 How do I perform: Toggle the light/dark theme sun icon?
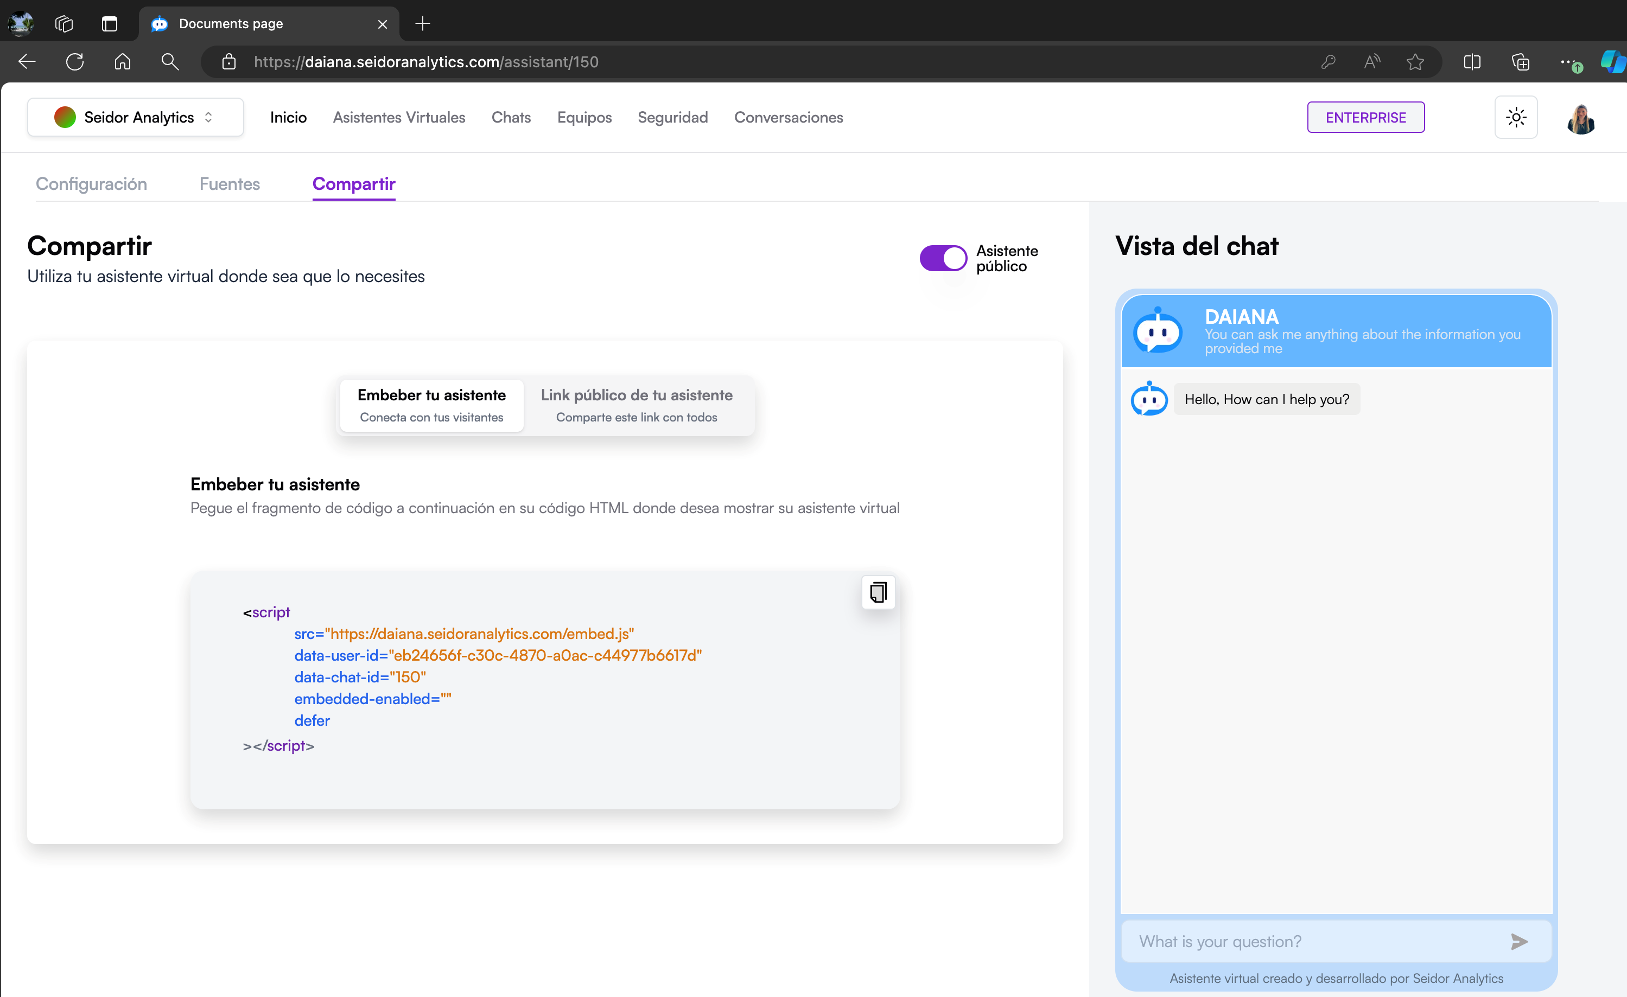pos(1515,118)
